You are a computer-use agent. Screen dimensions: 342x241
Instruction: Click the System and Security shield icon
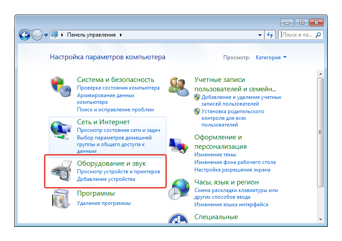coord(61,87)
